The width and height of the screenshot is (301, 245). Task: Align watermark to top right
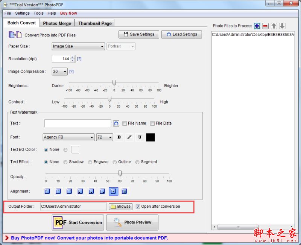69,191
